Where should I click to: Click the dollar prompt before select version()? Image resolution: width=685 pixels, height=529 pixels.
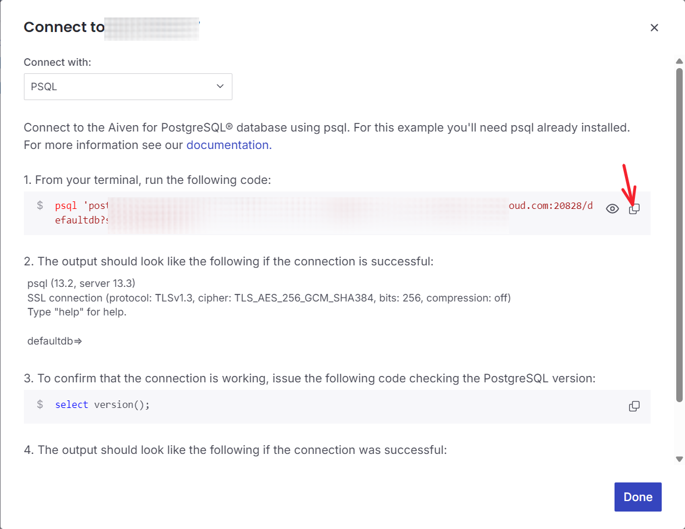[x=40, y=404]
